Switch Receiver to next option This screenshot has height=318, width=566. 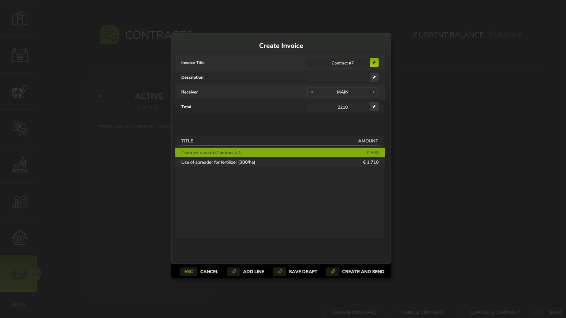374,92
